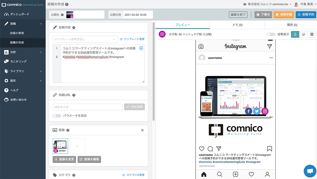Click the selected account thumbnail in 公開先

pos(70,15)
